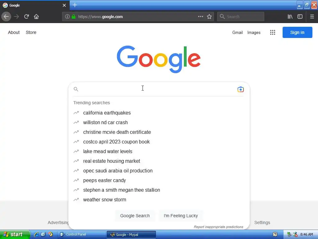Viewport: 318px width, 239px height.
Task: Switch to Control Panel taskbar item
Action: 82,235
